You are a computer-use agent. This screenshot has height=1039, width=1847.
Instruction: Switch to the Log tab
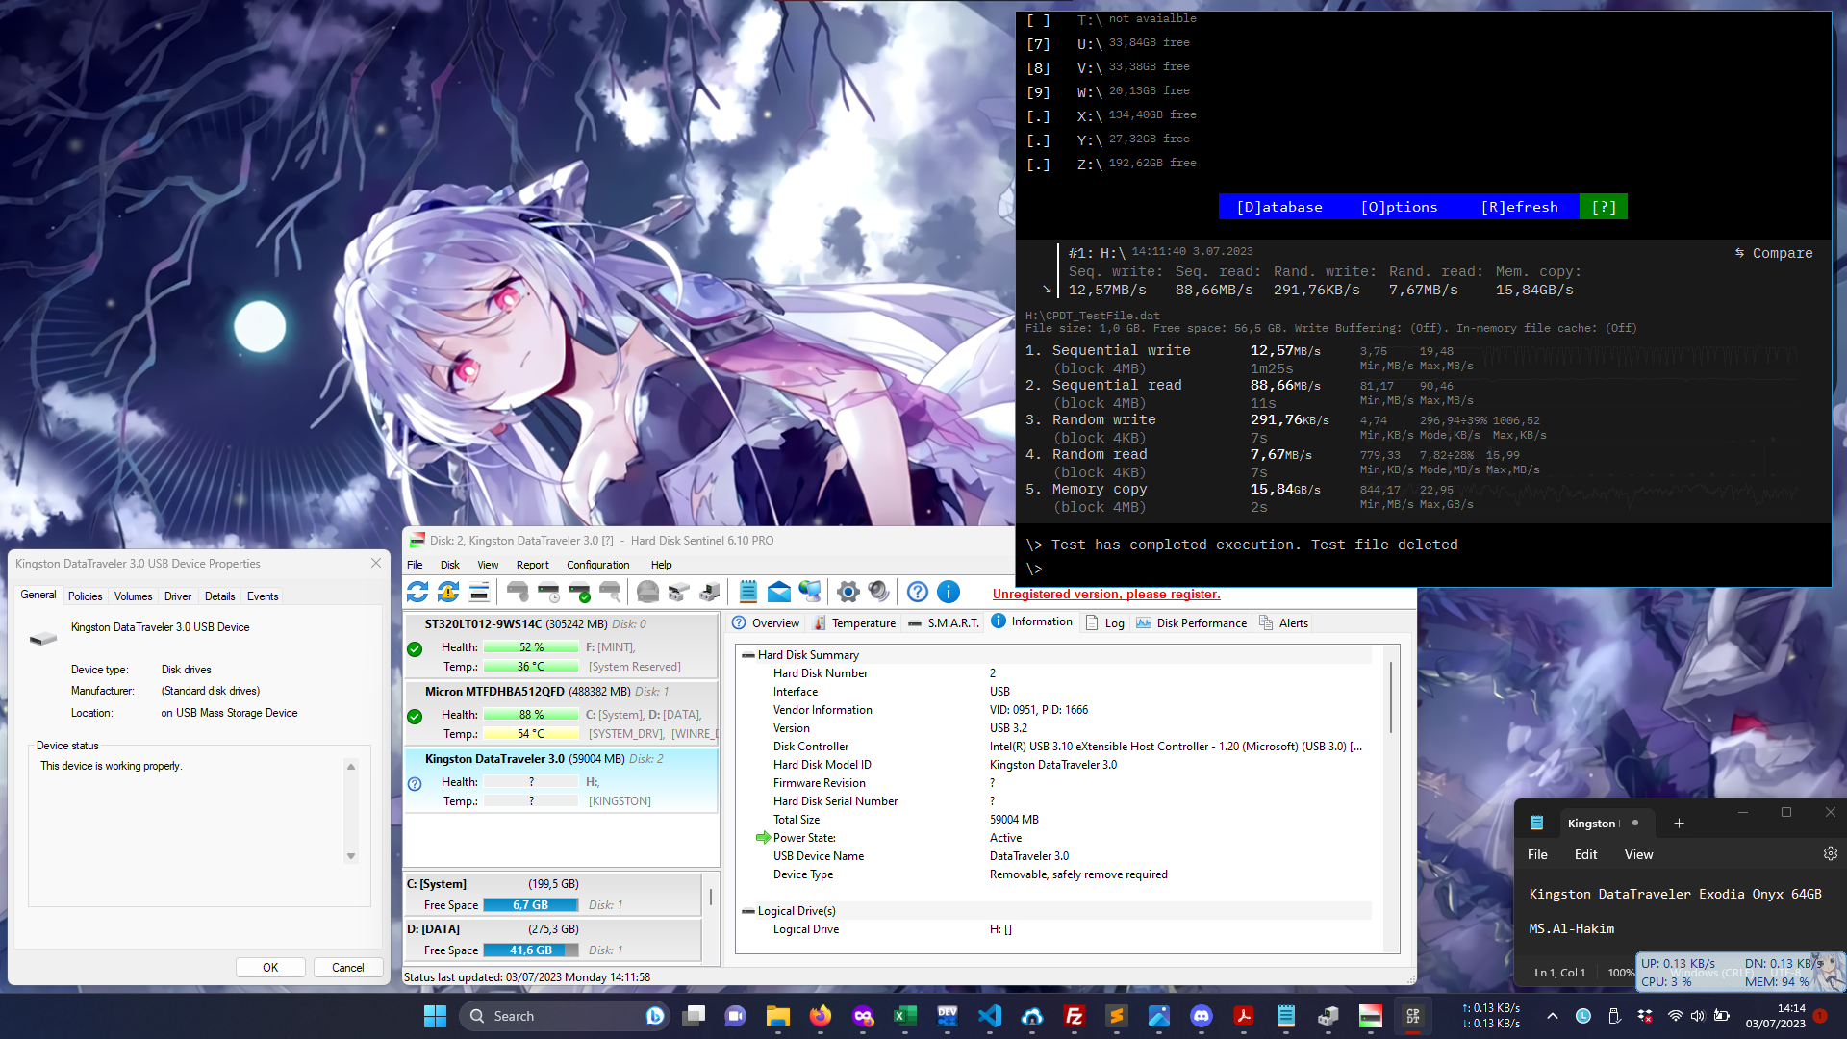coord(1105,623)
